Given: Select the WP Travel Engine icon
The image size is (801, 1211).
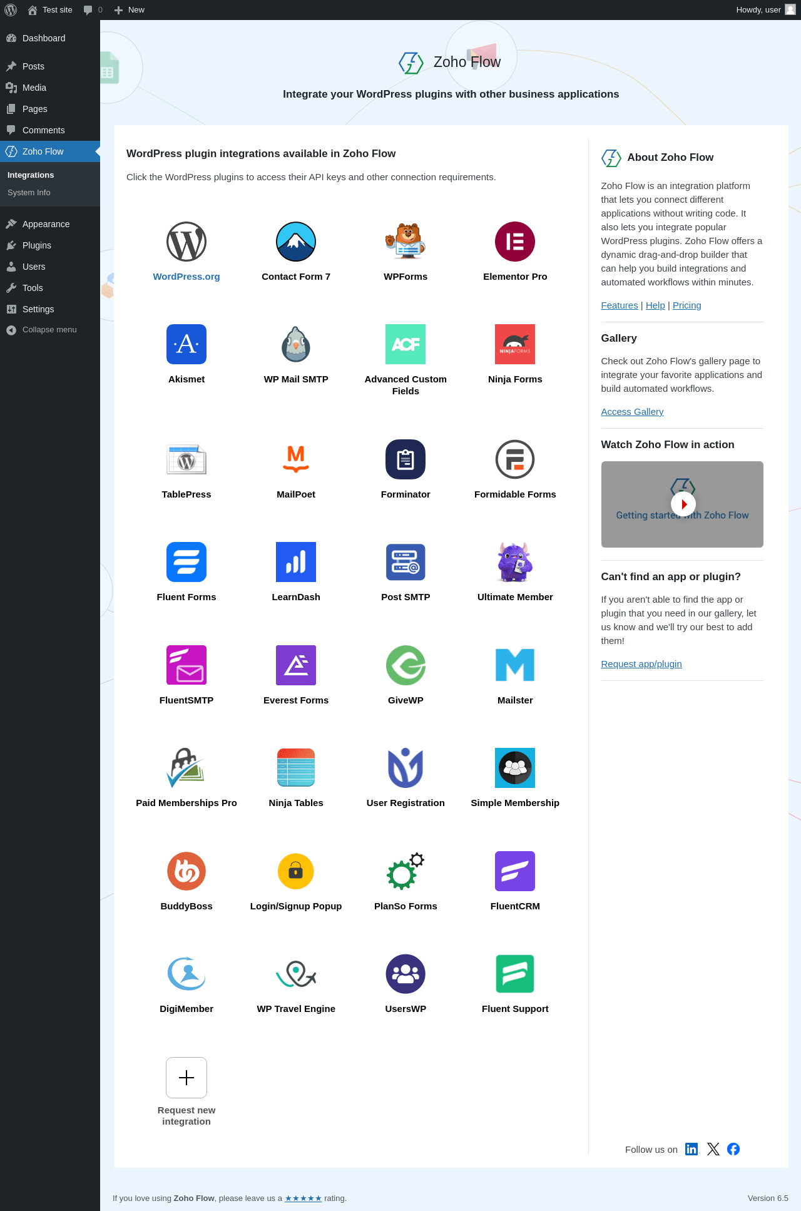Looking at the screenshot, I should click(296, 974).
